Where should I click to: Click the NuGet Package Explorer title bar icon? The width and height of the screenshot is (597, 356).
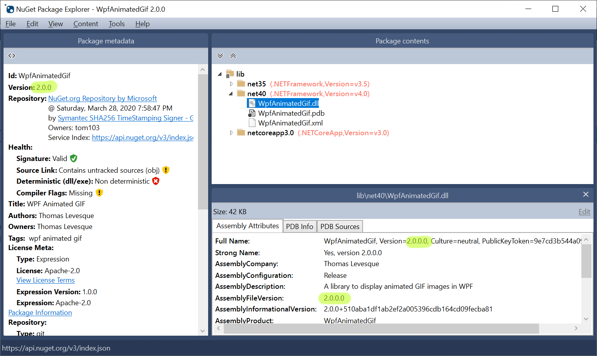[x=9, y=9]
